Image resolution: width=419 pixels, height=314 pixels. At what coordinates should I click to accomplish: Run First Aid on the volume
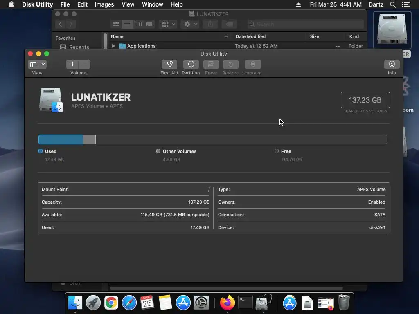pos(169,64)
